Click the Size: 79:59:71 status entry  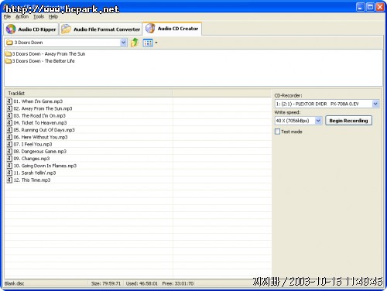(106, 283)
